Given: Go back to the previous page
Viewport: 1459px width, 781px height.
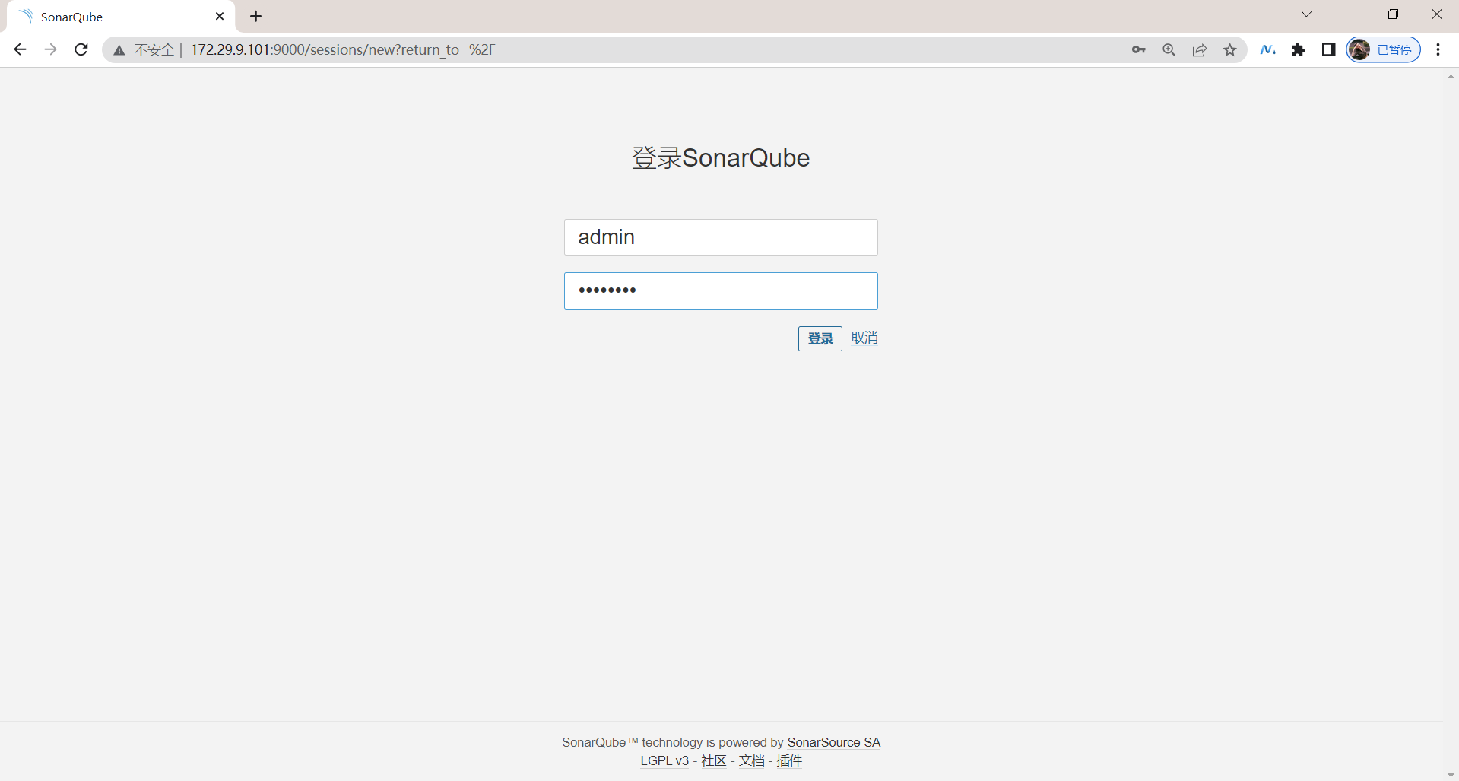Looking at the screenshot, I should point(21,49).
